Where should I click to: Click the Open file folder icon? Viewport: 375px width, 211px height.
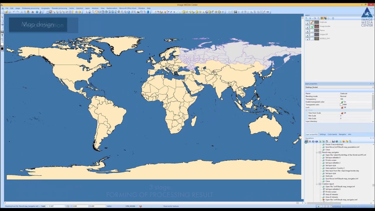click(6, 12)
